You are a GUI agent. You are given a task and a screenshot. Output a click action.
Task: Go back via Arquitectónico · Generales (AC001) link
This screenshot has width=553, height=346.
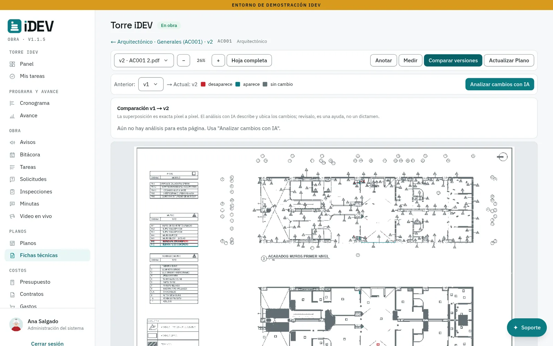(x=161, y=42)
